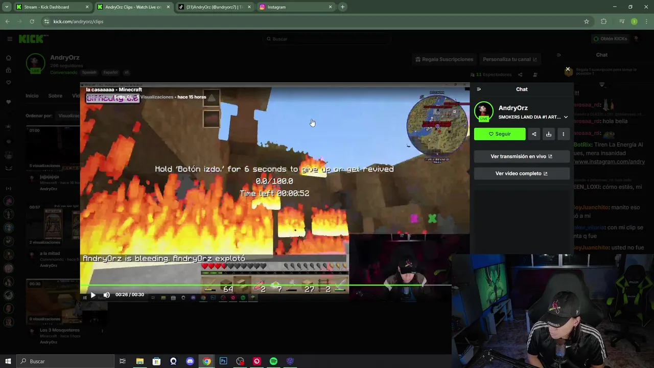Viewport: 654px width, 368px height.
Task: Open the Los 3 Mosqueteros clip title
Action: (59, 330)
